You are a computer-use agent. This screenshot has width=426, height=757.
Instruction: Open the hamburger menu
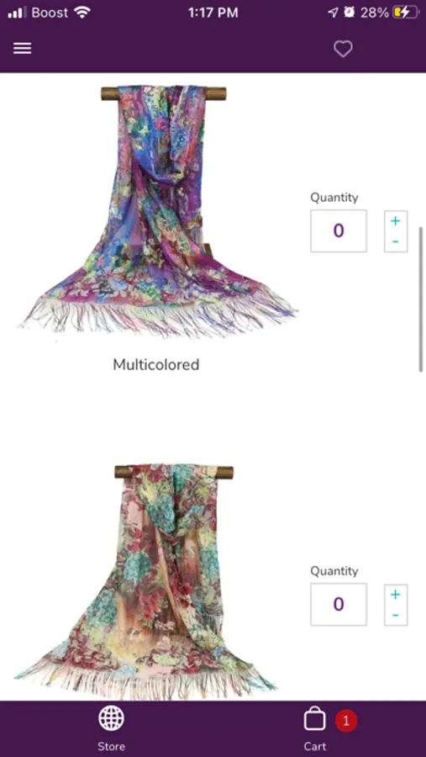point(22,48)
